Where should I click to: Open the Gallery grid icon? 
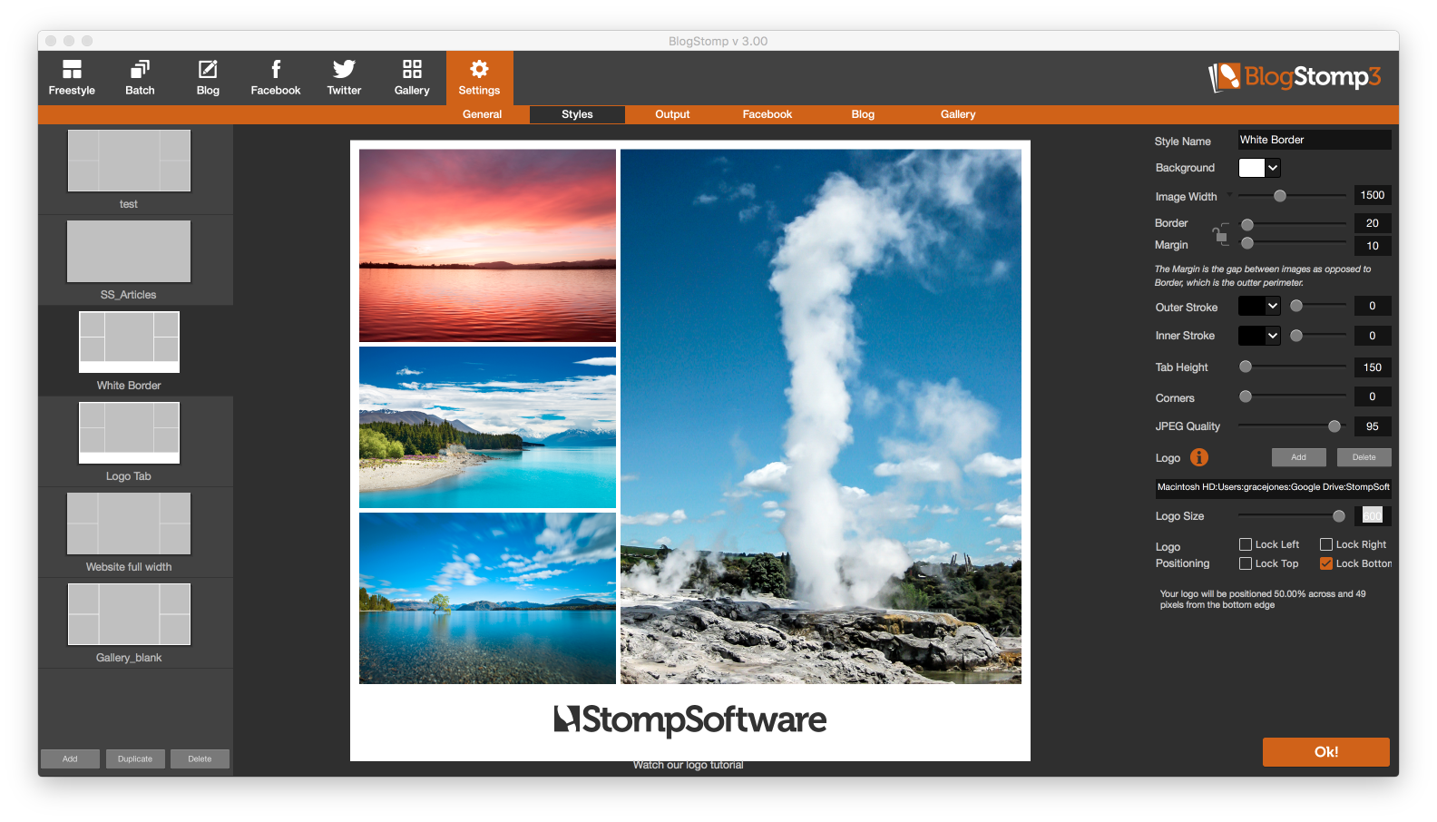(412, 78)
